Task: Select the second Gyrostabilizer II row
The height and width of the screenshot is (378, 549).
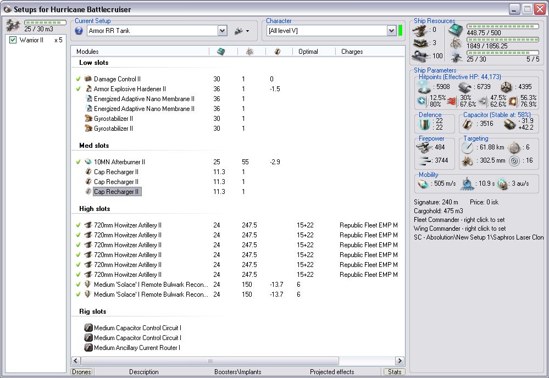Action: click(x=113, y=129)
